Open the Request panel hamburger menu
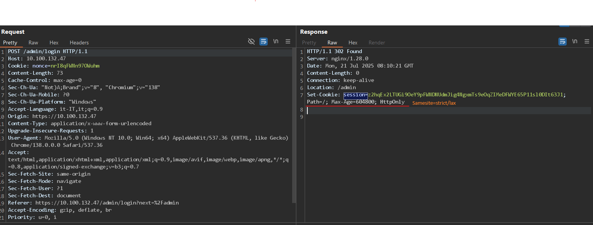This screenshot has height=225, width=593. coord(288,42)
